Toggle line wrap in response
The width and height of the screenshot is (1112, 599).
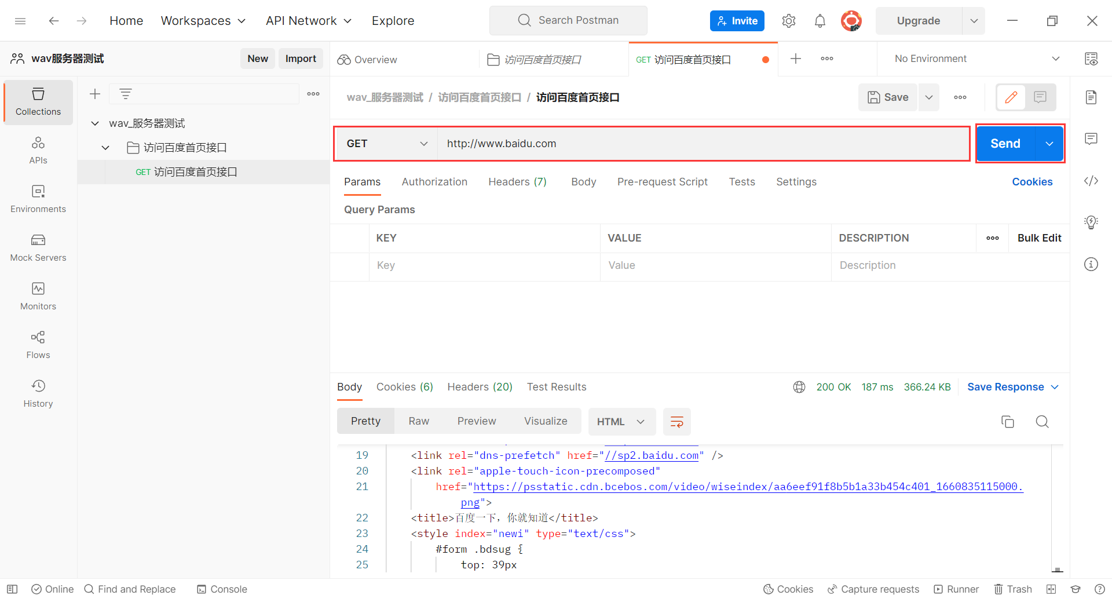(x=677, y=422)
